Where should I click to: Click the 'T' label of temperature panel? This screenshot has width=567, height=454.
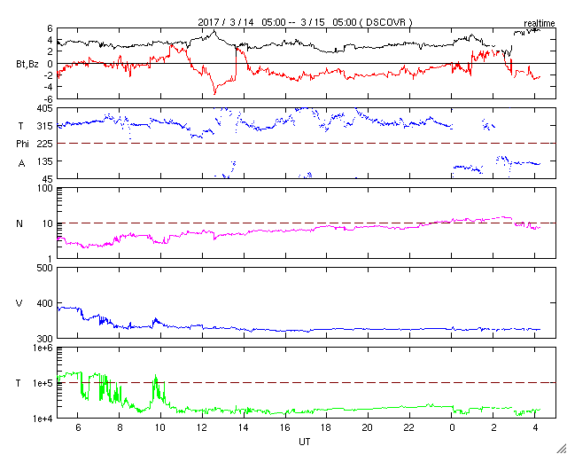(x=19, y=383)
